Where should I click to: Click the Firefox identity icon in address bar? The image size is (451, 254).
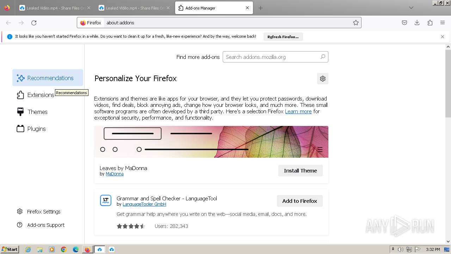[91, 23]
